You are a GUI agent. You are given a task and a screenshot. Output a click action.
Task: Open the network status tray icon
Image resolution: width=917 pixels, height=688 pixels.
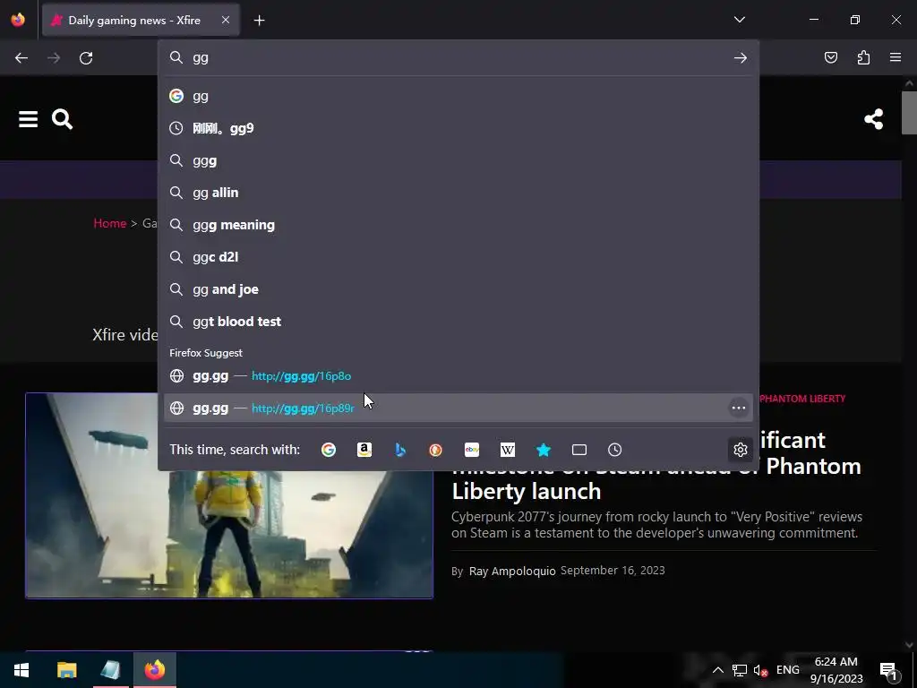coord(739,670)
